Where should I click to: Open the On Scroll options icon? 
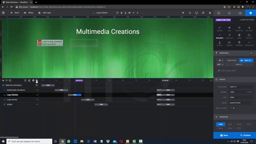(x=249, y=36)
